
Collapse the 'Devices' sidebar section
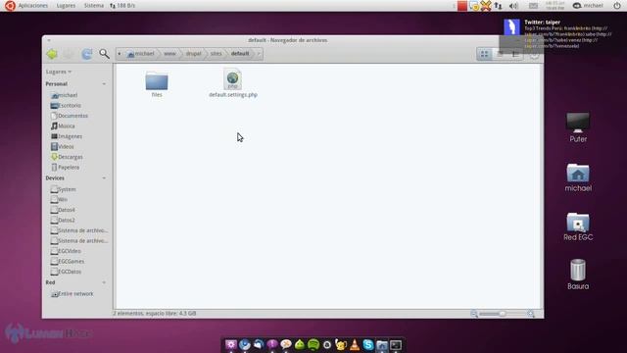pyautogui.click(x=104, y=178)
